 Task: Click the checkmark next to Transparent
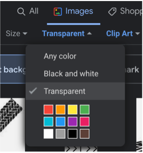[x=33, y=91]
